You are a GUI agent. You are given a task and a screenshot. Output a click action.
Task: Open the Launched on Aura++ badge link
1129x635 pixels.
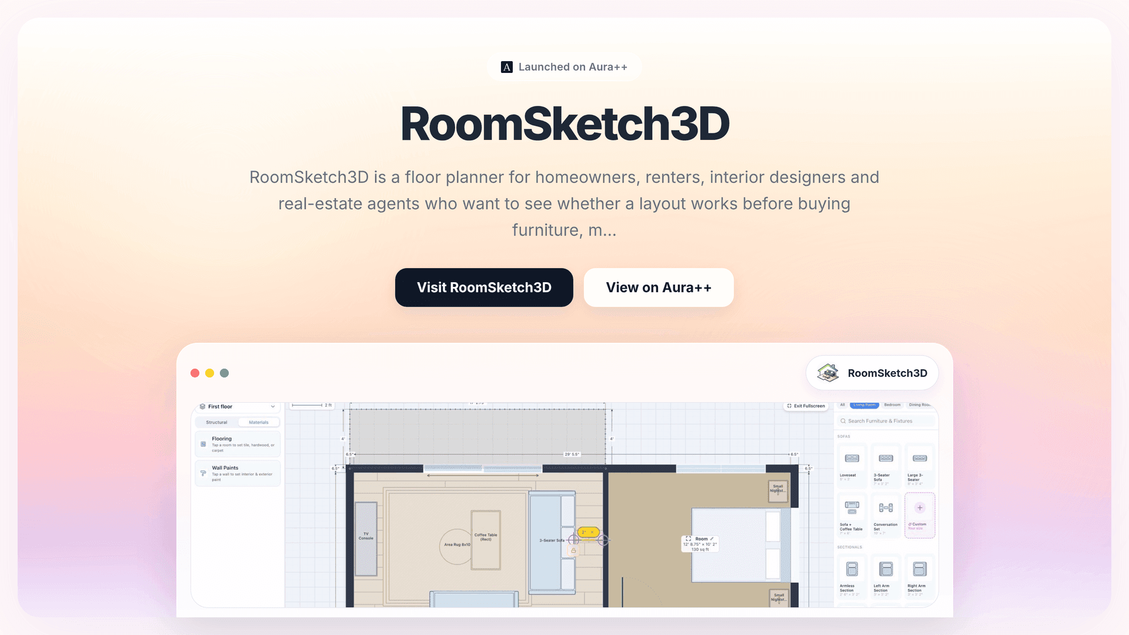click(564, 67)
